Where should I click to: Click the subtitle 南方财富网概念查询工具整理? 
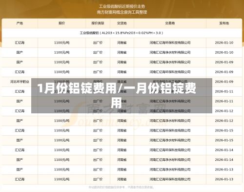[122, 12]
